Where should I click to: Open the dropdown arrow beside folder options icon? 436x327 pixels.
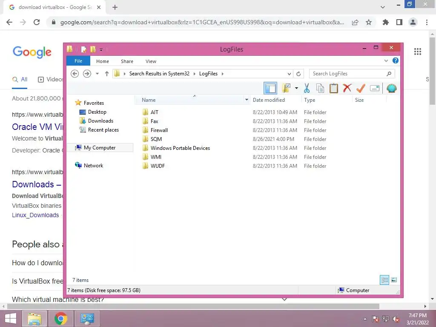(296, 89)
